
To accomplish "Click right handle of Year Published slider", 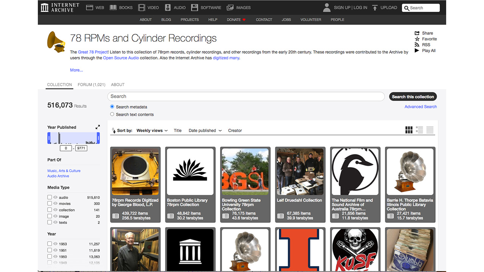I will point(98,138).
